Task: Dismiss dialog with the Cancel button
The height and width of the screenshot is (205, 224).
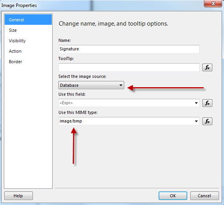Action: pos(204,196)
